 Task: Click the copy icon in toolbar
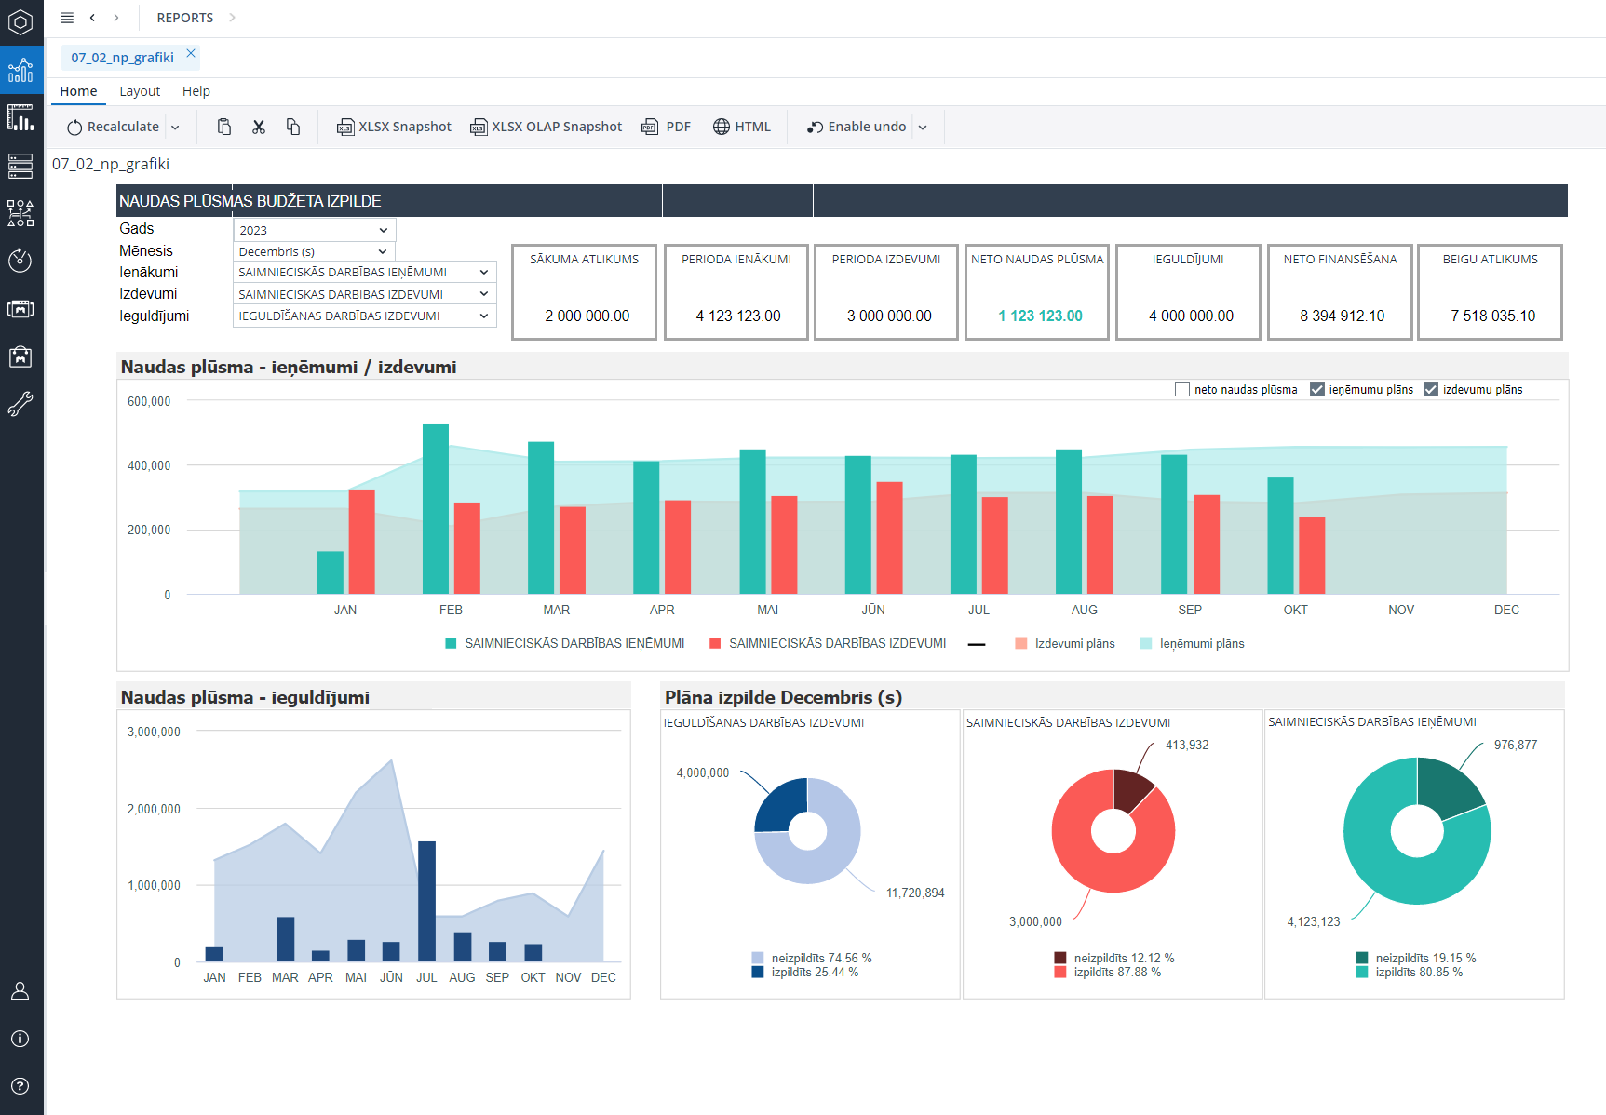pyautogui.click(x=293, y=127)
